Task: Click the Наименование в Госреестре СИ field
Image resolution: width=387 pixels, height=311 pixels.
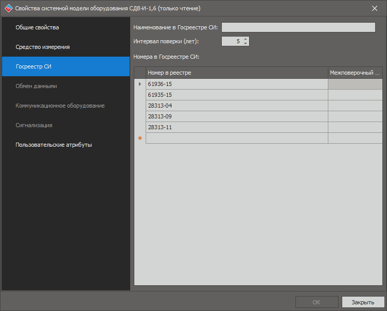Action: point(298,27)
